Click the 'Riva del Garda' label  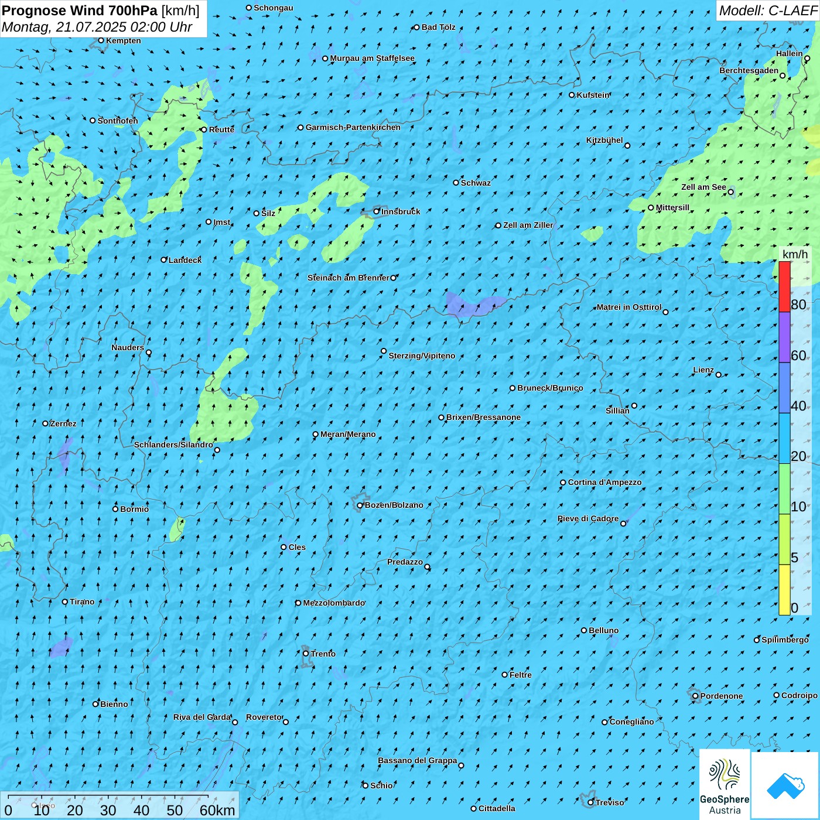(202, 717)
